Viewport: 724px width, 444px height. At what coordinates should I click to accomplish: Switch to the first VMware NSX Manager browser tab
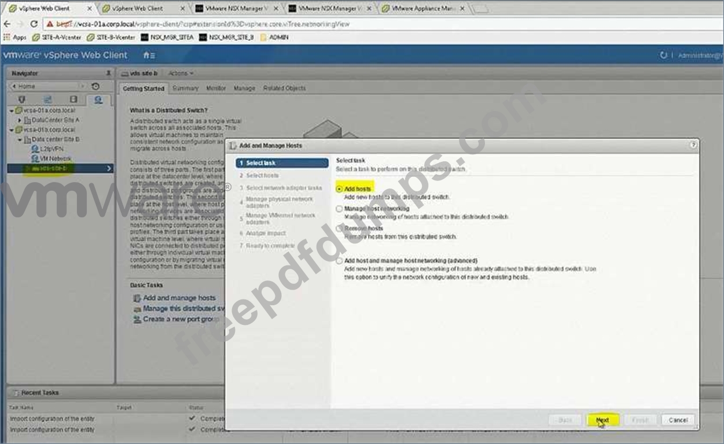237,9
